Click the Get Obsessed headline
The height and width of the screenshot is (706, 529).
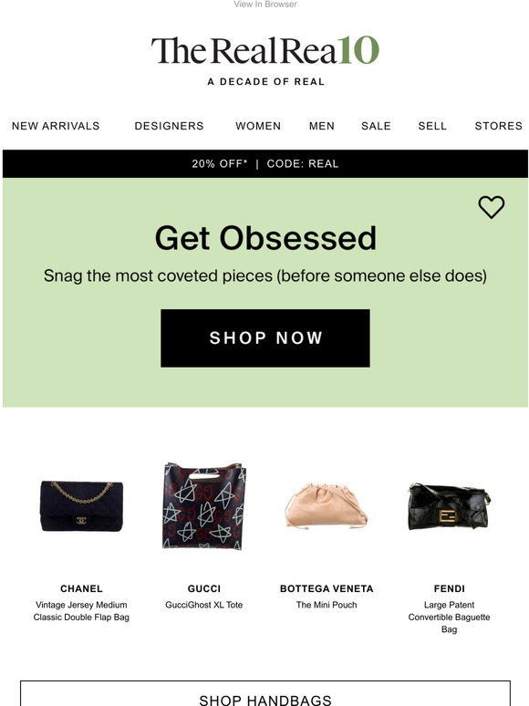(x=265, y=238)
